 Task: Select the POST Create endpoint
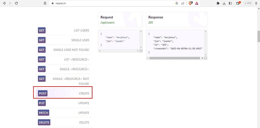pyautogui.click(x=64, y=93)
